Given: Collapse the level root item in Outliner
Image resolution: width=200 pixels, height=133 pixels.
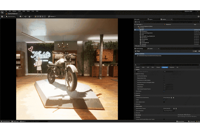Looking at the screenshot, I should coord(138,27).
